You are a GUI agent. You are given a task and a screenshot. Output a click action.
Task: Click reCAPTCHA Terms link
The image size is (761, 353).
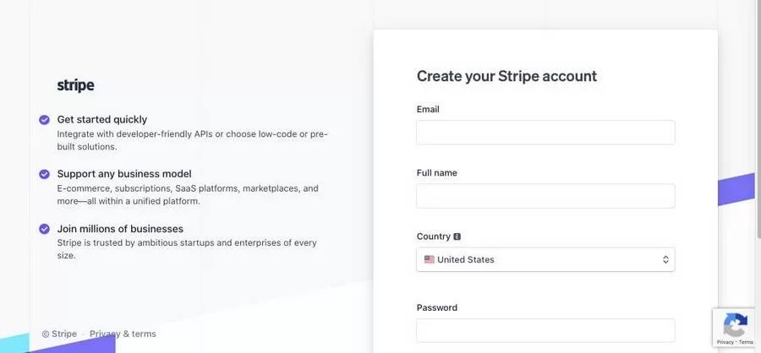pos(746,343)
